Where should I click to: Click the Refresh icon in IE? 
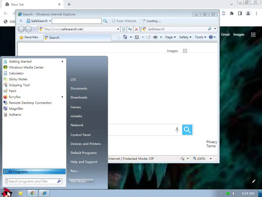[x=130, y=29]
